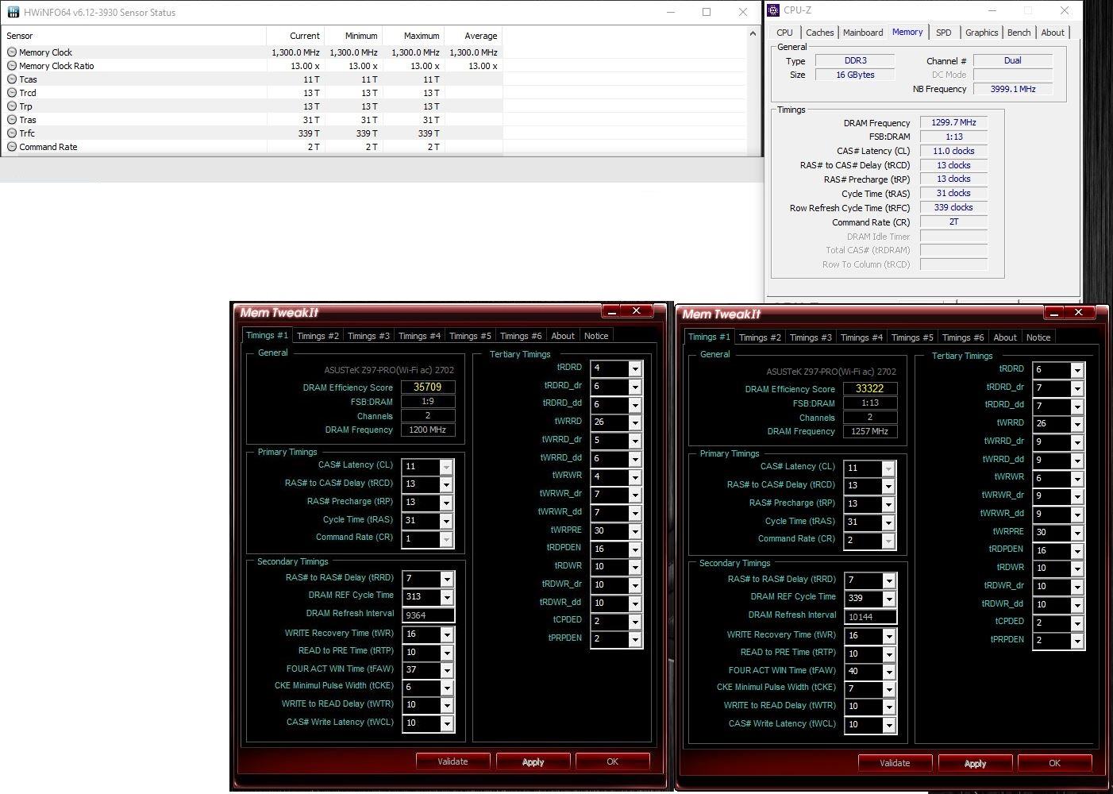Open the About tab in right Mem TweakIt

[x=1005, y=337]
